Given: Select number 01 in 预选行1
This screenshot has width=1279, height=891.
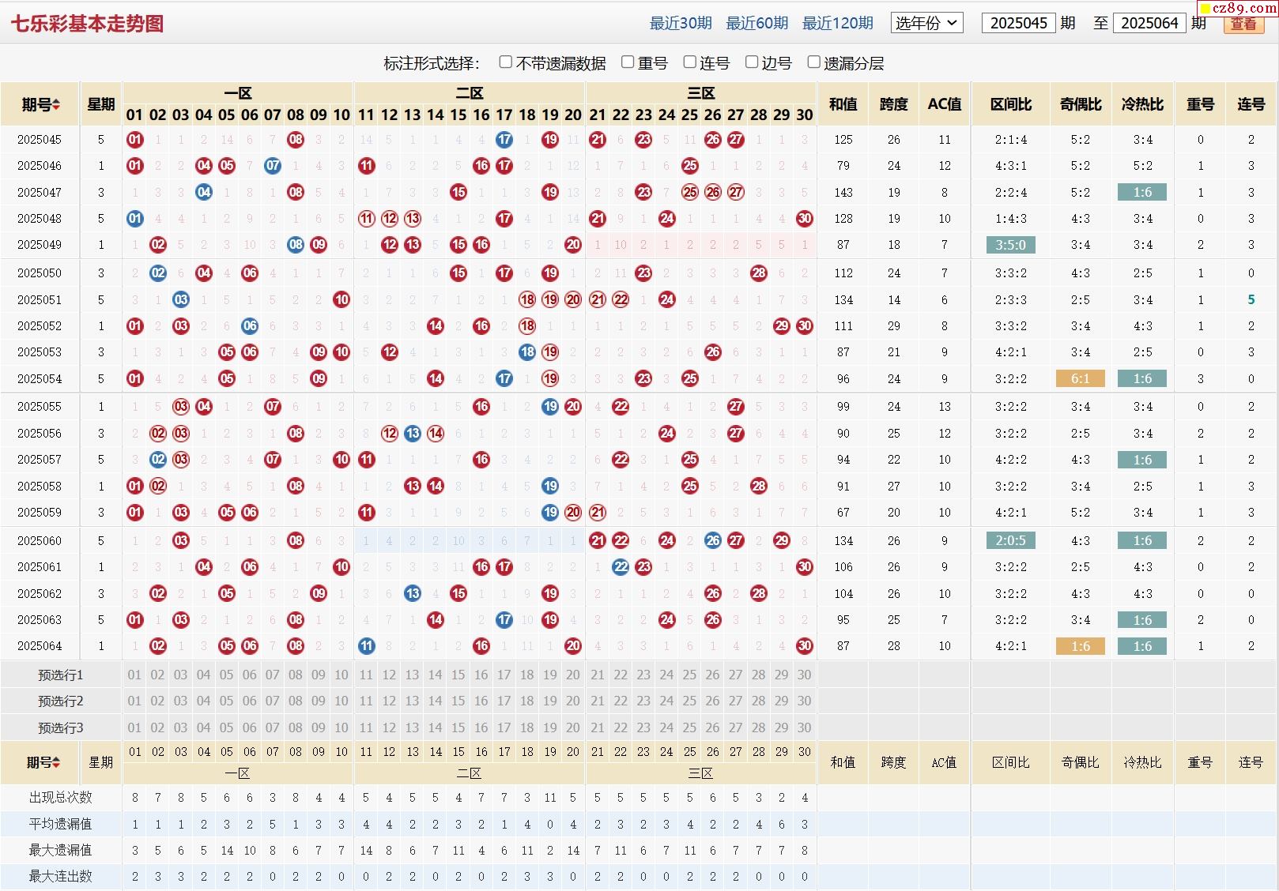Looking at the screenshot, I should click(x=135, y=675).
